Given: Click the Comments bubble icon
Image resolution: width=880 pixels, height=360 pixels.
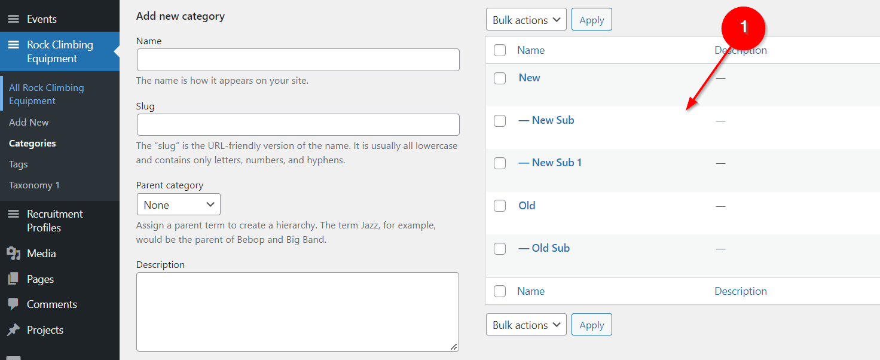Looking at the screenshot, I should (x=13, y=304).
